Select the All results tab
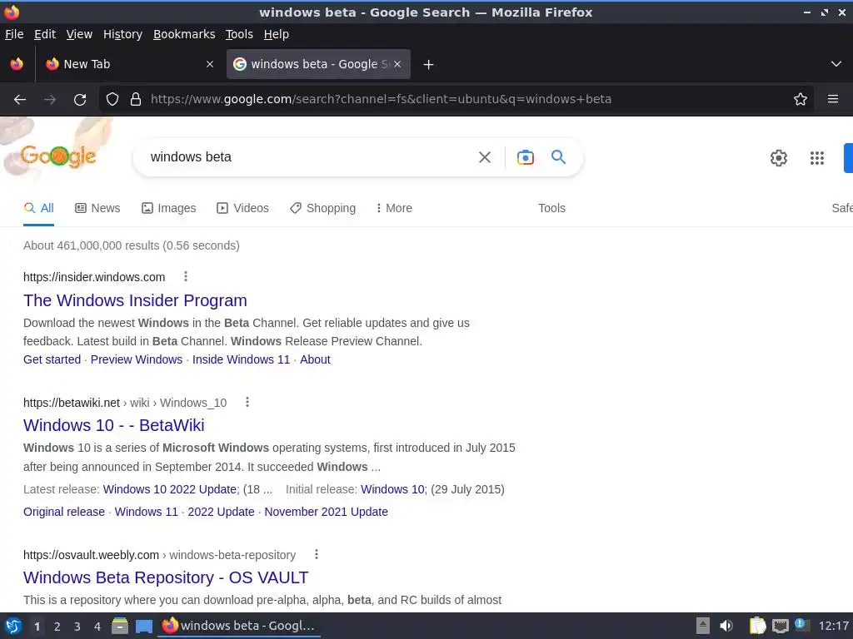The height and width of the screenshot is (639, 853). point(38,208)
